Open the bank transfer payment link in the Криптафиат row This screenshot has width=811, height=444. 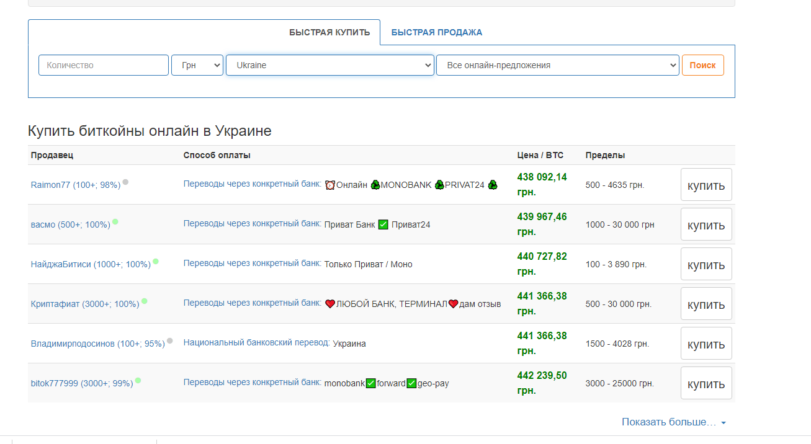click(x=253, y=303)
